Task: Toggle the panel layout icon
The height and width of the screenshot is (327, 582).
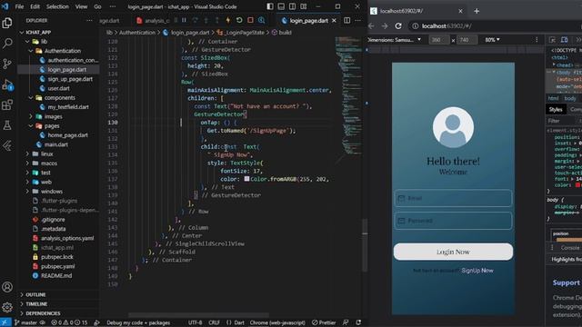Action: click(281, 6)
